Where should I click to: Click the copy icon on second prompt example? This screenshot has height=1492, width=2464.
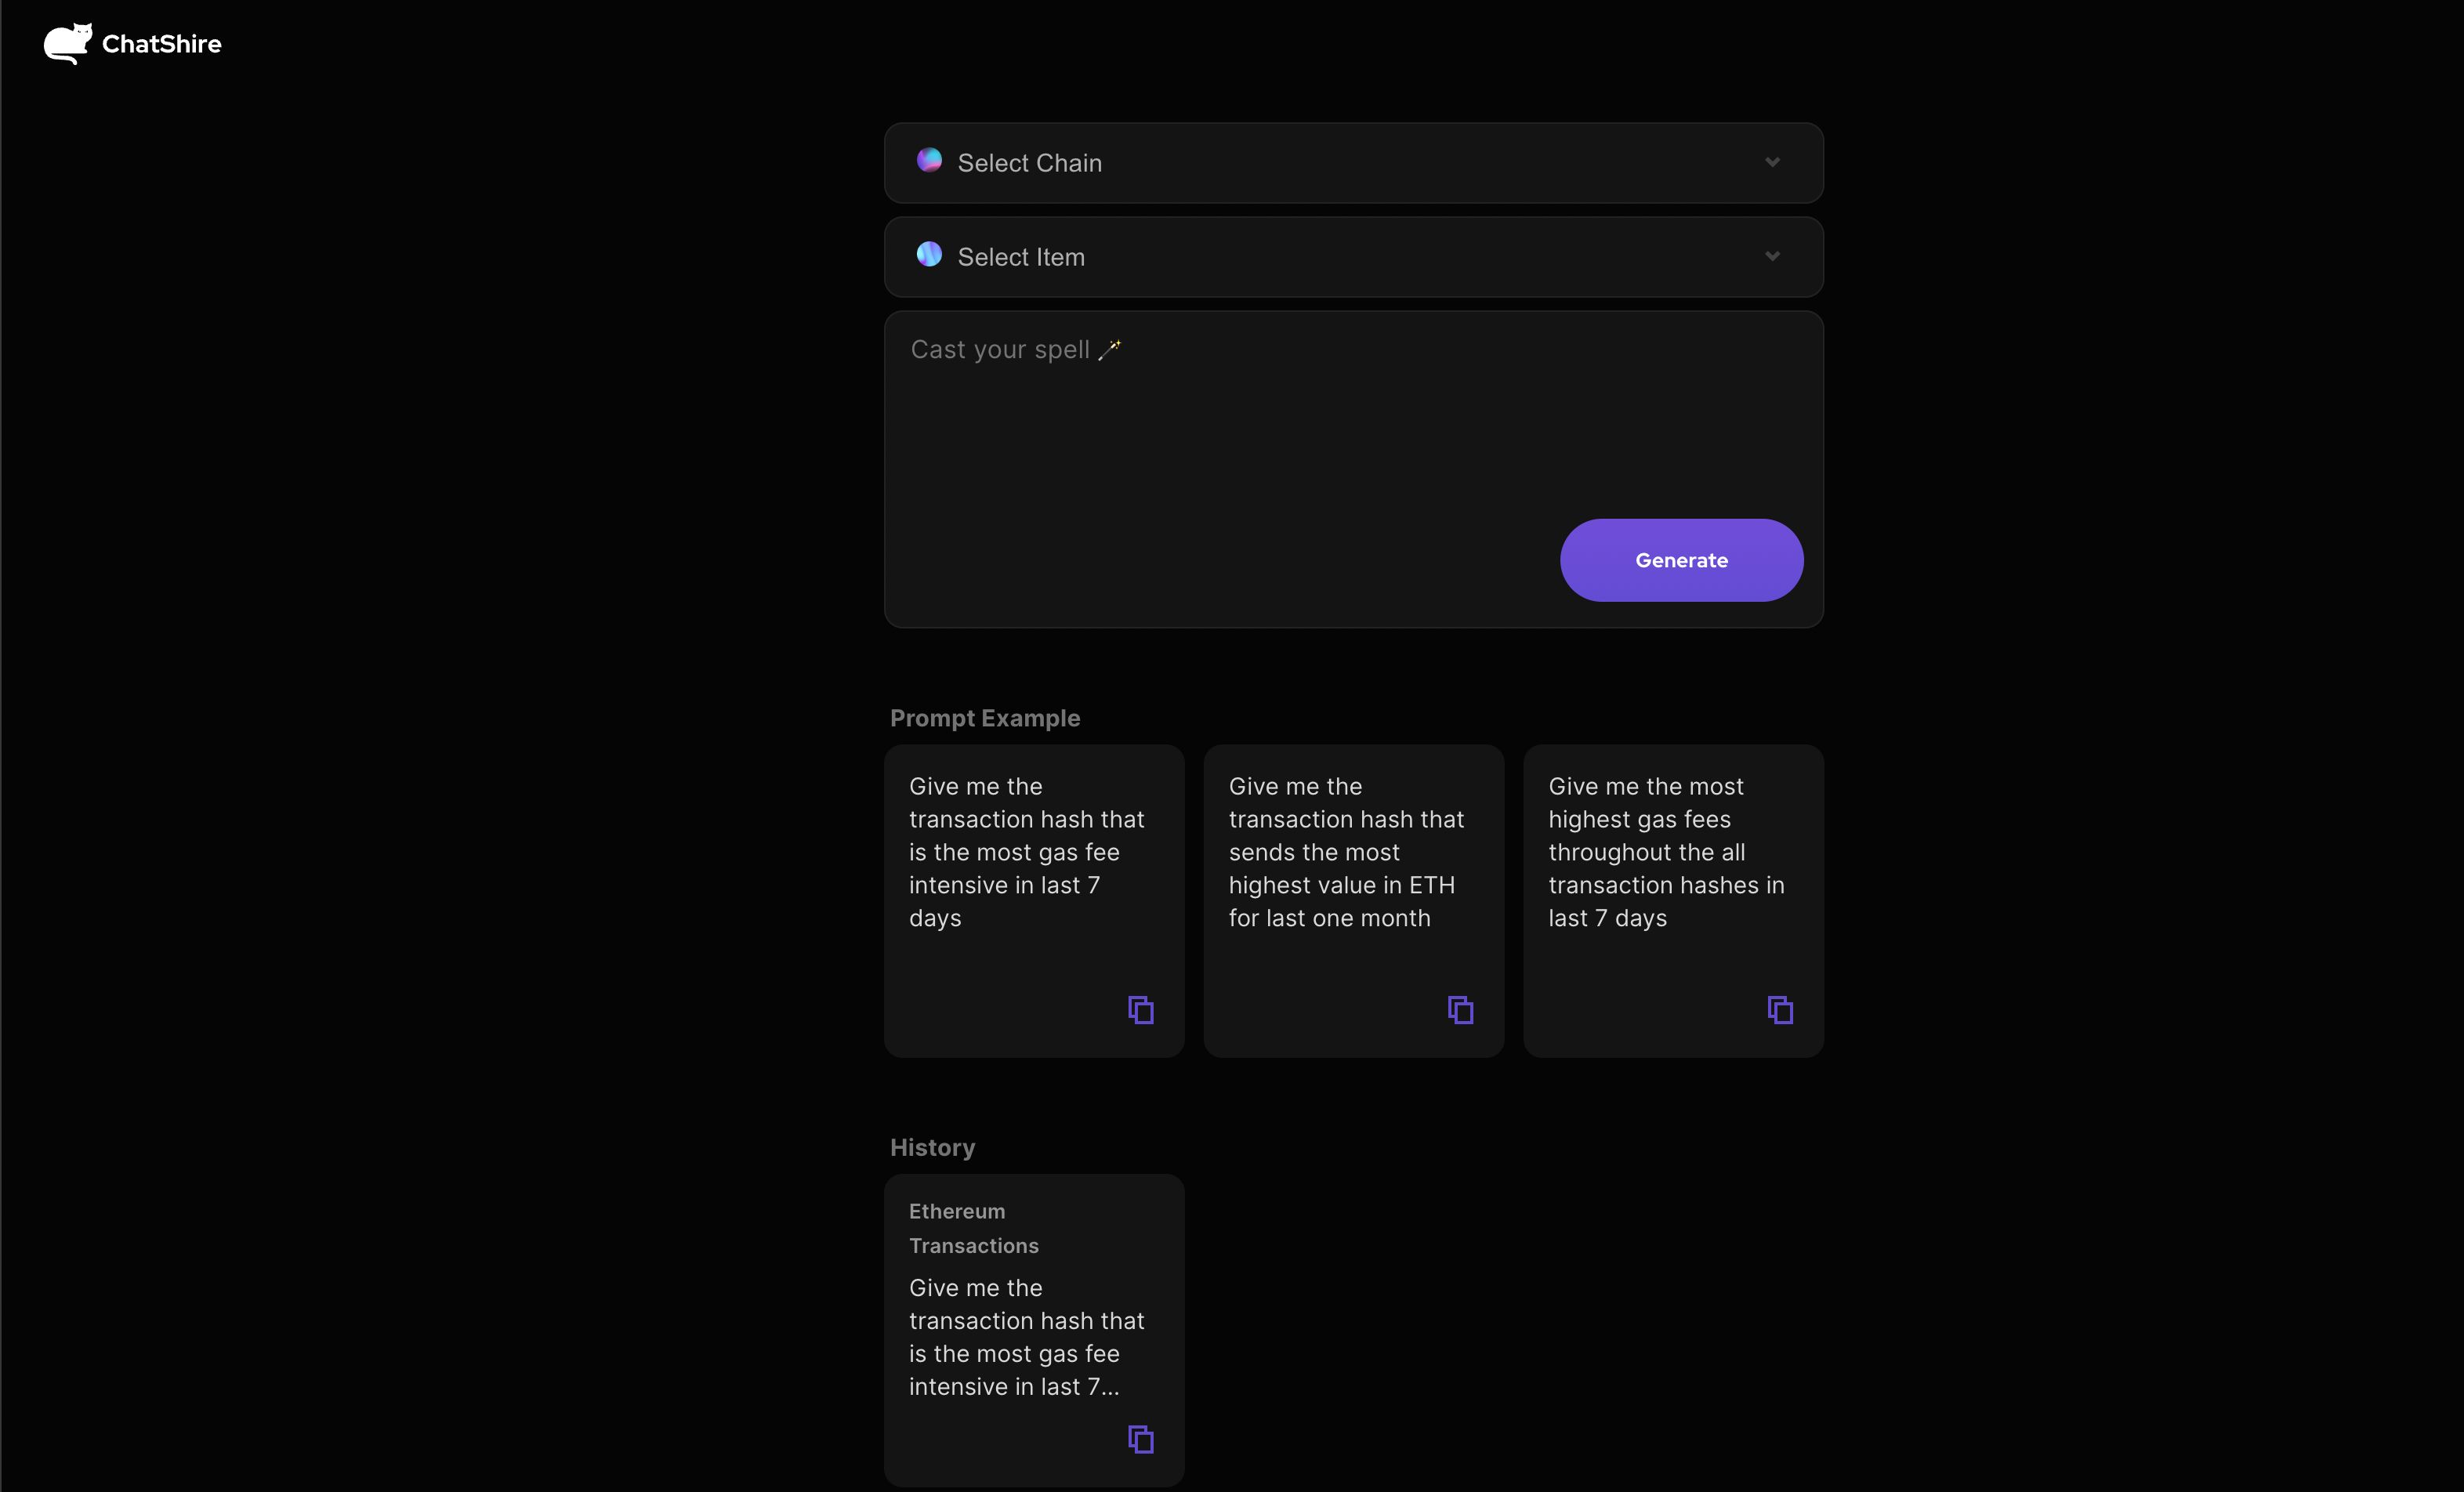coord(1459,1009)
